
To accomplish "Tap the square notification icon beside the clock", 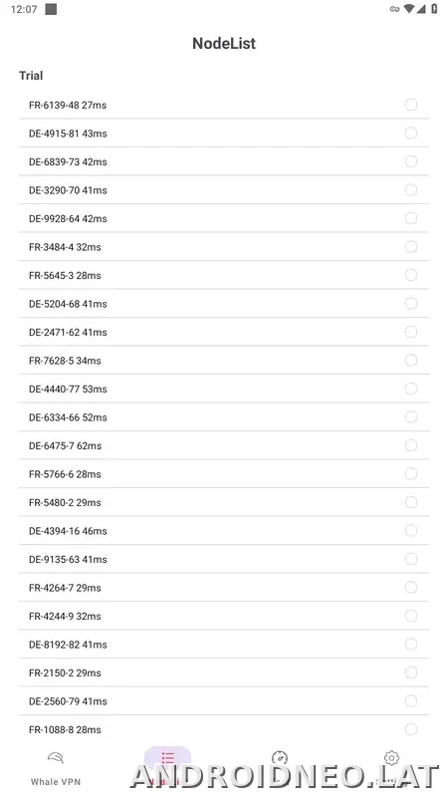I will [x=51, y=9].
